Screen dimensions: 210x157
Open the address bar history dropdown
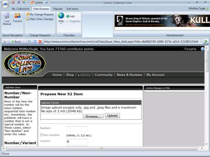point(201,42)
